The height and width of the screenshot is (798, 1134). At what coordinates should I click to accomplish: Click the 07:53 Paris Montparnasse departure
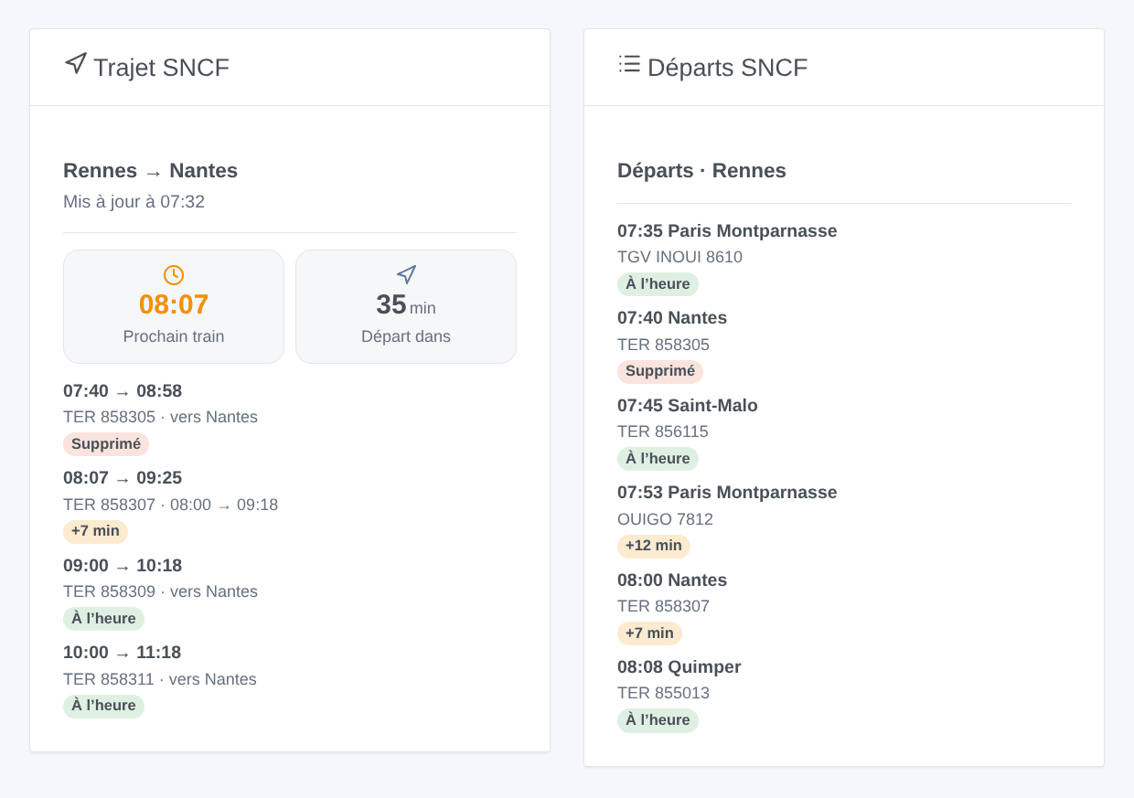pos(727,493)
